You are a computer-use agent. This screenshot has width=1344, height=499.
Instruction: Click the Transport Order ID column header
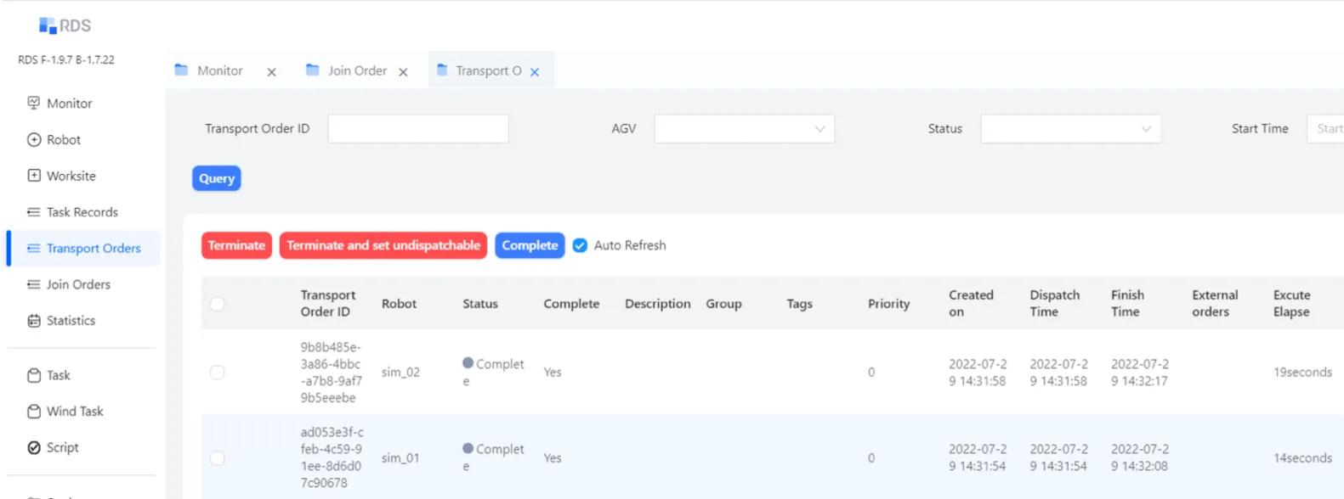tap(328, 304)
